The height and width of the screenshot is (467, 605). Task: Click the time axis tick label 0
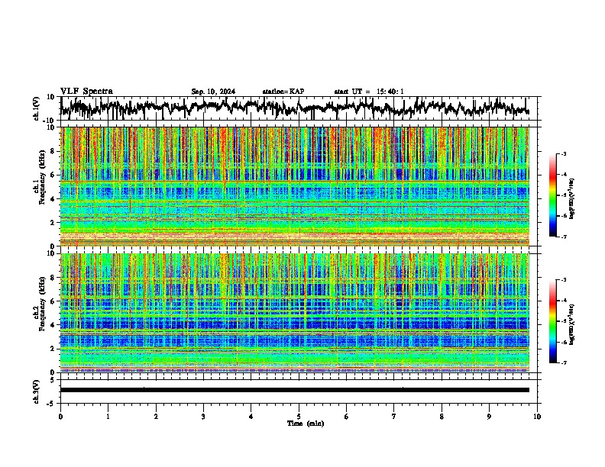pos(60,417)
